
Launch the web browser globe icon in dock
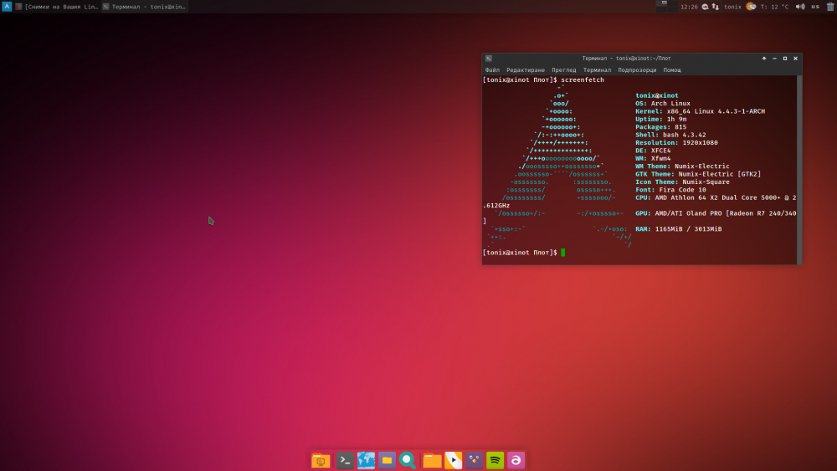point(367,460)
